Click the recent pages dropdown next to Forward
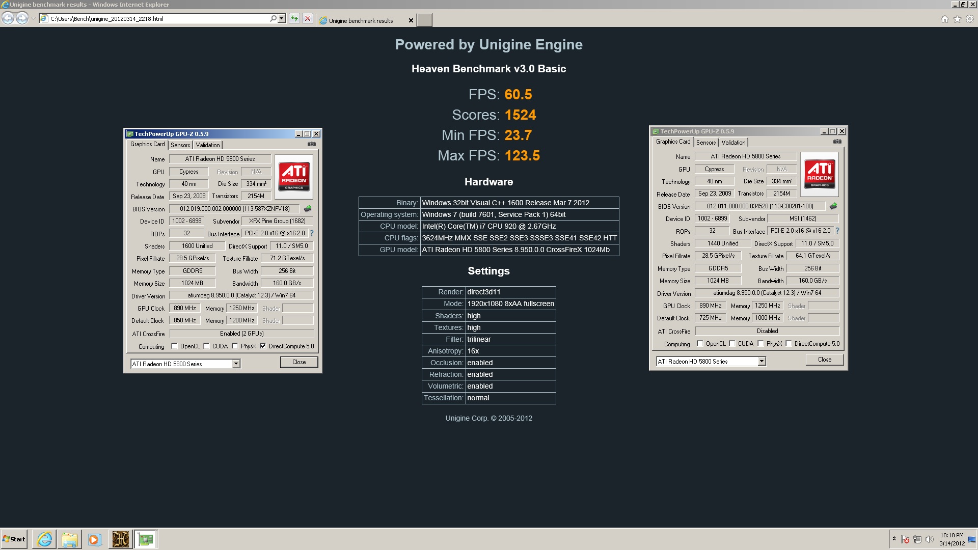Viewport: 978px width, 550px height. click(x=33, y=19)
